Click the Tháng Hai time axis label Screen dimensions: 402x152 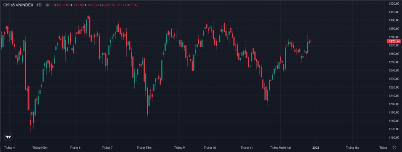click(x=352, y=147)
